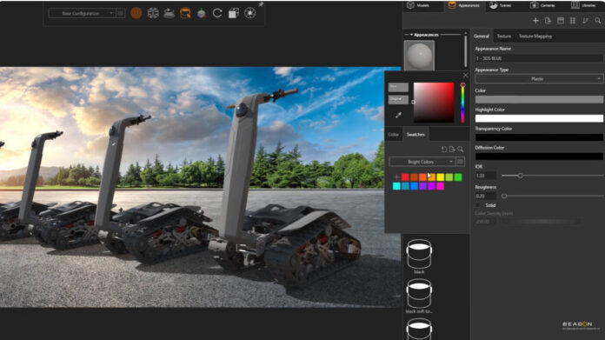This screenshot has height=340, width=605.
Task: Choose the magenta pink swatch
Action: [x=440, y=186]
